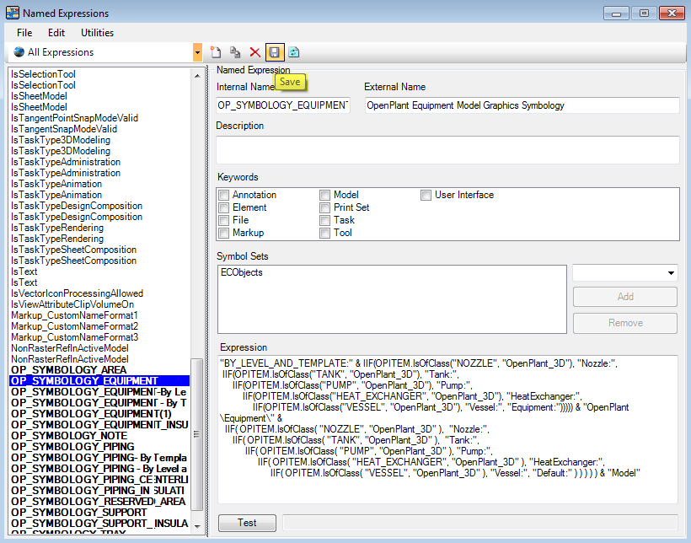Screen dimensions: 691x543
Task: Select OP_SYMBOLOGY_RESERVED_AREA in the list
Action: [x=99, y=502]
